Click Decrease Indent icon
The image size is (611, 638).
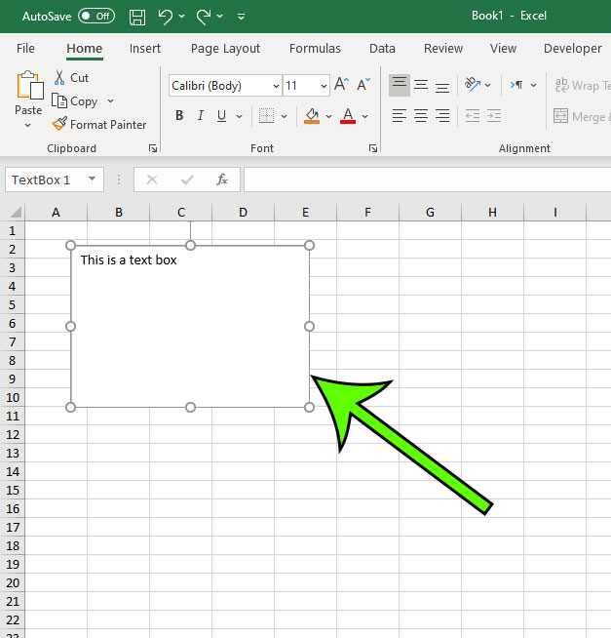[x=473, y=116]
